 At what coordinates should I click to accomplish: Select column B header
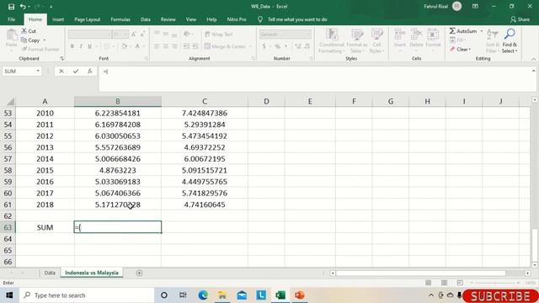point(118,101)
